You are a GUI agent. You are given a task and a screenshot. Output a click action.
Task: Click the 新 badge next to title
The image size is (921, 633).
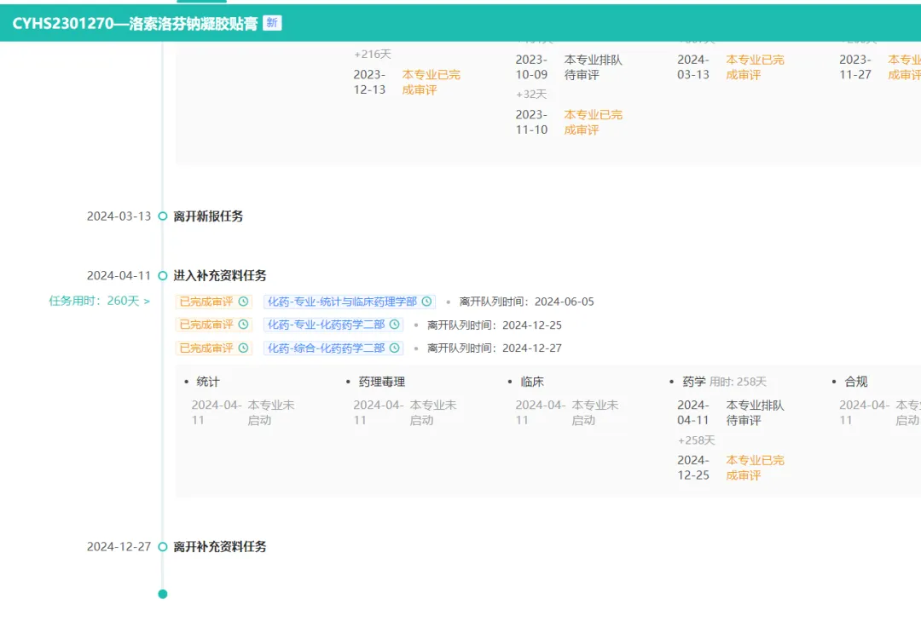tap(272, 23)
